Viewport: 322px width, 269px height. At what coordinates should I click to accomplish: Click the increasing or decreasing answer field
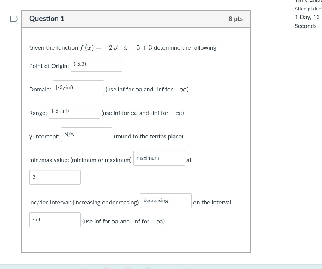coord(166,201)
